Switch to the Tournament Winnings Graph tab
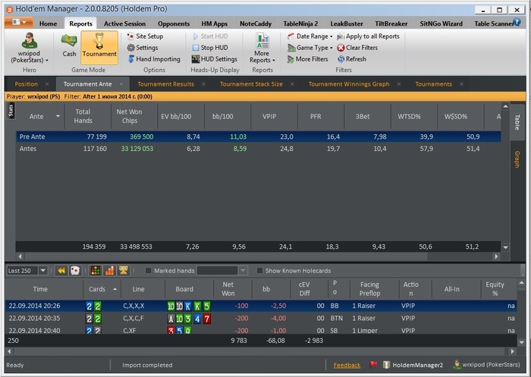The width and height of the screenshot is (531, 377). pos(349,84)
